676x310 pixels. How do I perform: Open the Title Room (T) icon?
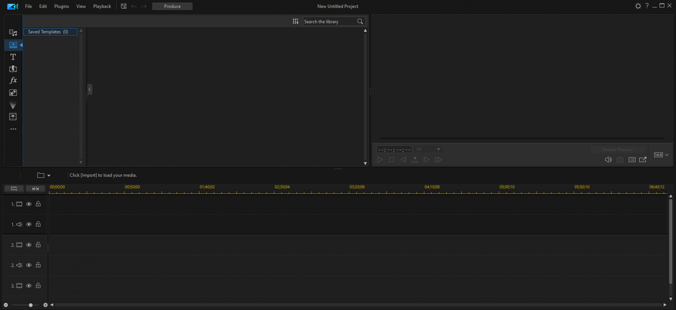point(13,57)
